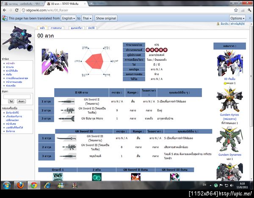Click the Gundam Dynames unit image

[229, 139]
